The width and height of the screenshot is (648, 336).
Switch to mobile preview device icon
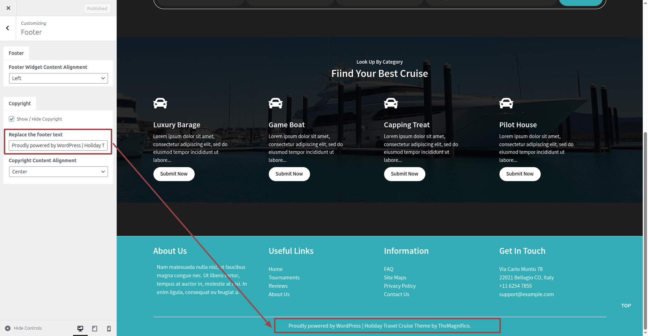coord(109,328)
